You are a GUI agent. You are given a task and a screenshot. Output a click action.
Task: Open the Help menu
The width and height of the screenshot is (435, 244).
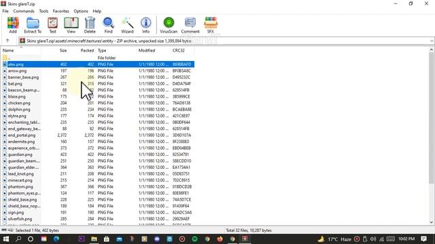point(97,11)
